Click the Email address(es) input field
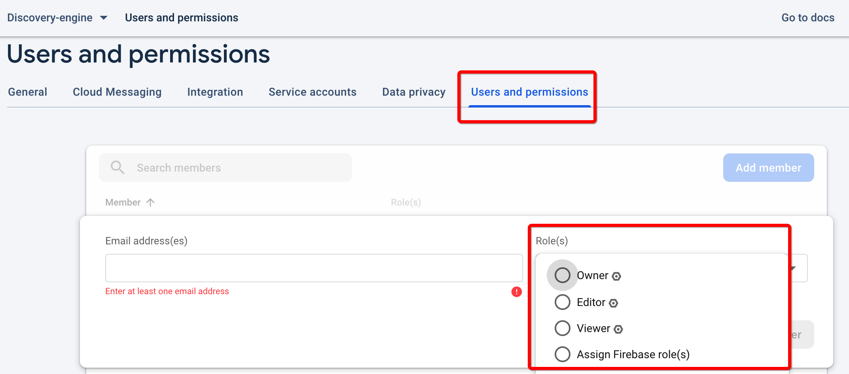The width and height of the screenshot is (849, 374). 313,268
